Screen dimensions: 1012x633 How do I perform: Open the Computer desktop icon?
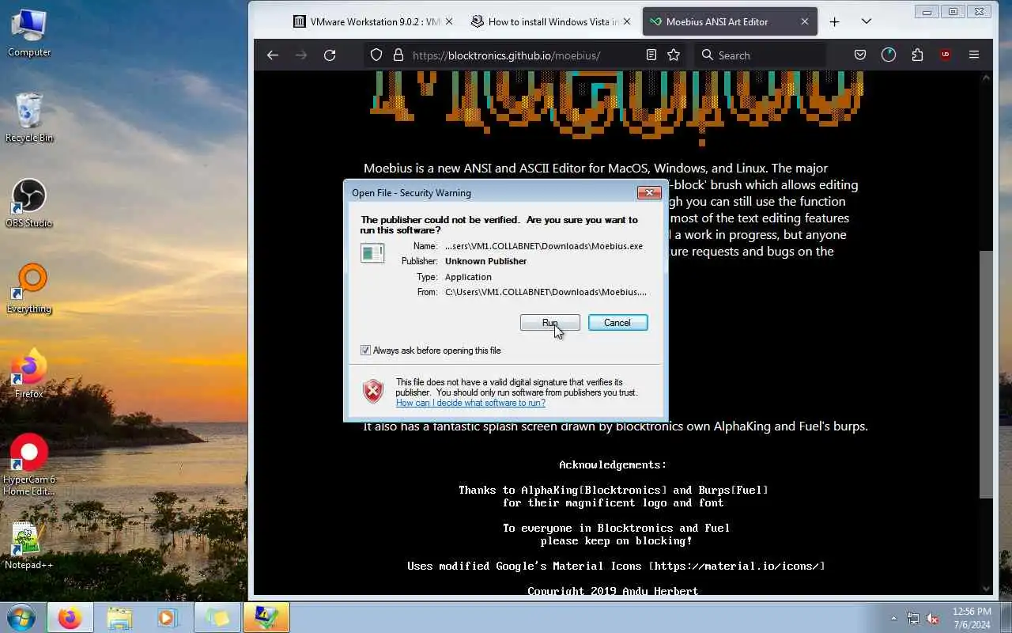pyautogui.click(x=29, y=33)
